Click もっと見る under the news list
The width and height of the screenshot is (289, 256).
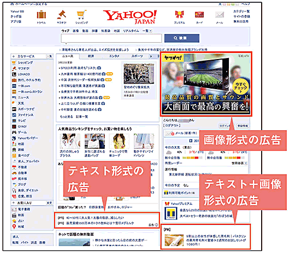67,117
